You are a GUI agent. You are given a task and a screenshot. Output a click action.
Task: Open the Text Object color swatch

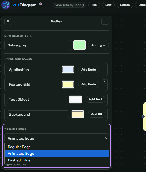coord(75,99)
